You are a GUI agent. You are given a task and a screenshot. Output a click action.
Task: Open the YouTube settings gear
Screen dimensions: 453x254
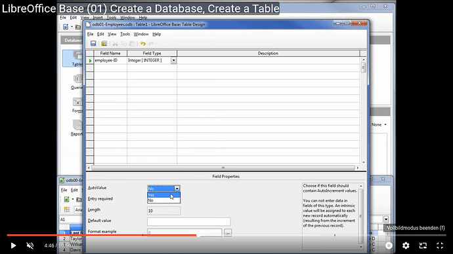coord(406,245)
